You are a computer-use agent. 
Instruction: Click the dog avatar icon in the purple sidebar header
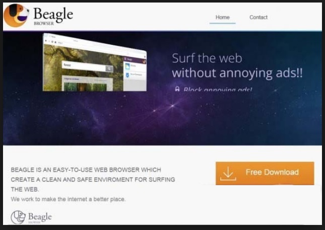pyautogui.click(x=144, y=61)
